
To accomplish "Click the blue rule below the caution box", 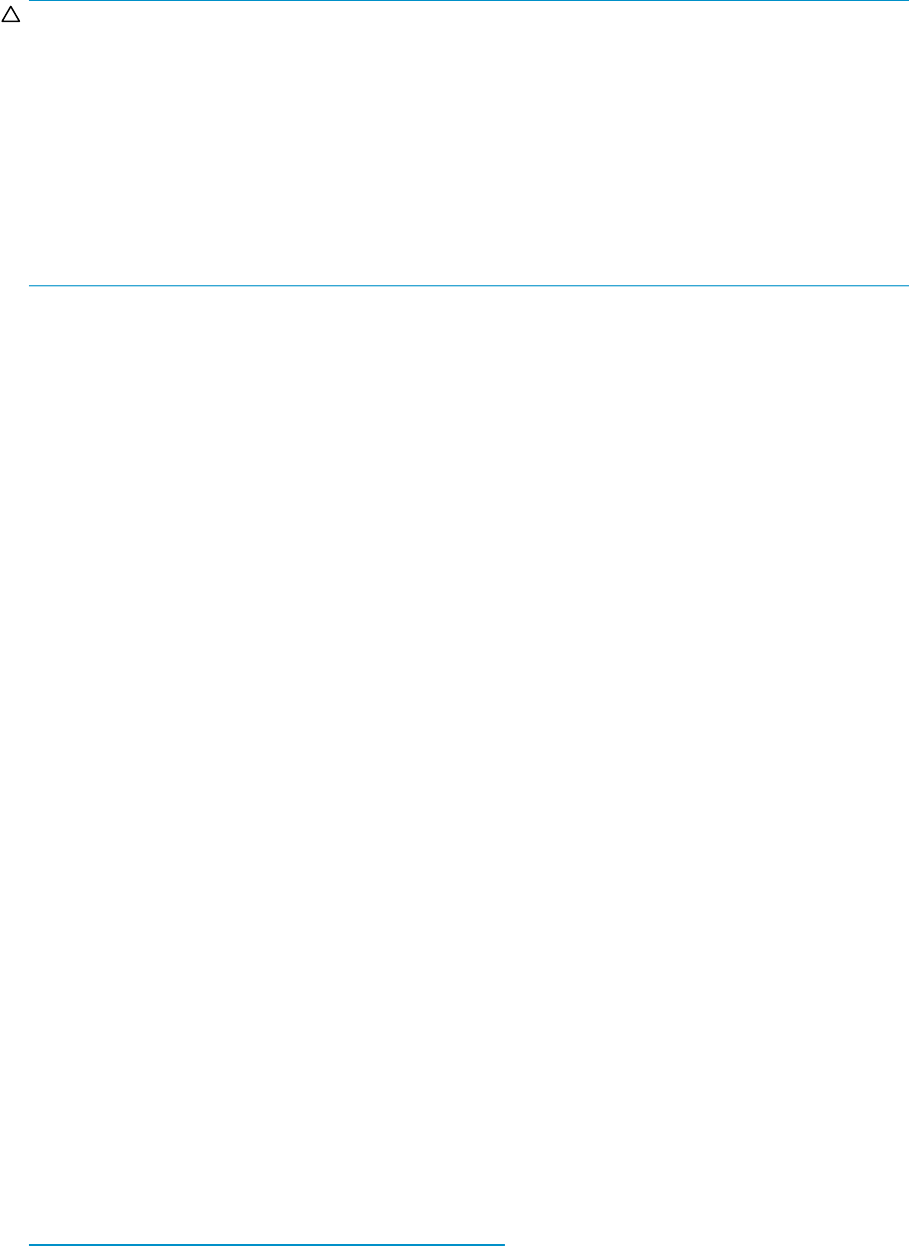I will tap(469, 286).
